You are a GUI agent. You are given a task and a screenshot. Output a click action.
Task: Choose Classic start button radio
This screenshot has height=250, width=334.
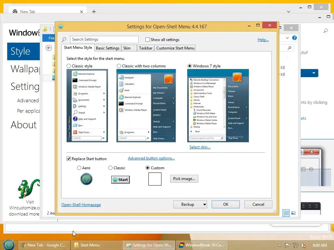pos(110,168)
